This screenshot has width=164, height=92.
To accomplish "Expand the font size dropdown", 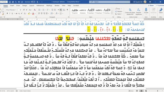I will point(22,10).
